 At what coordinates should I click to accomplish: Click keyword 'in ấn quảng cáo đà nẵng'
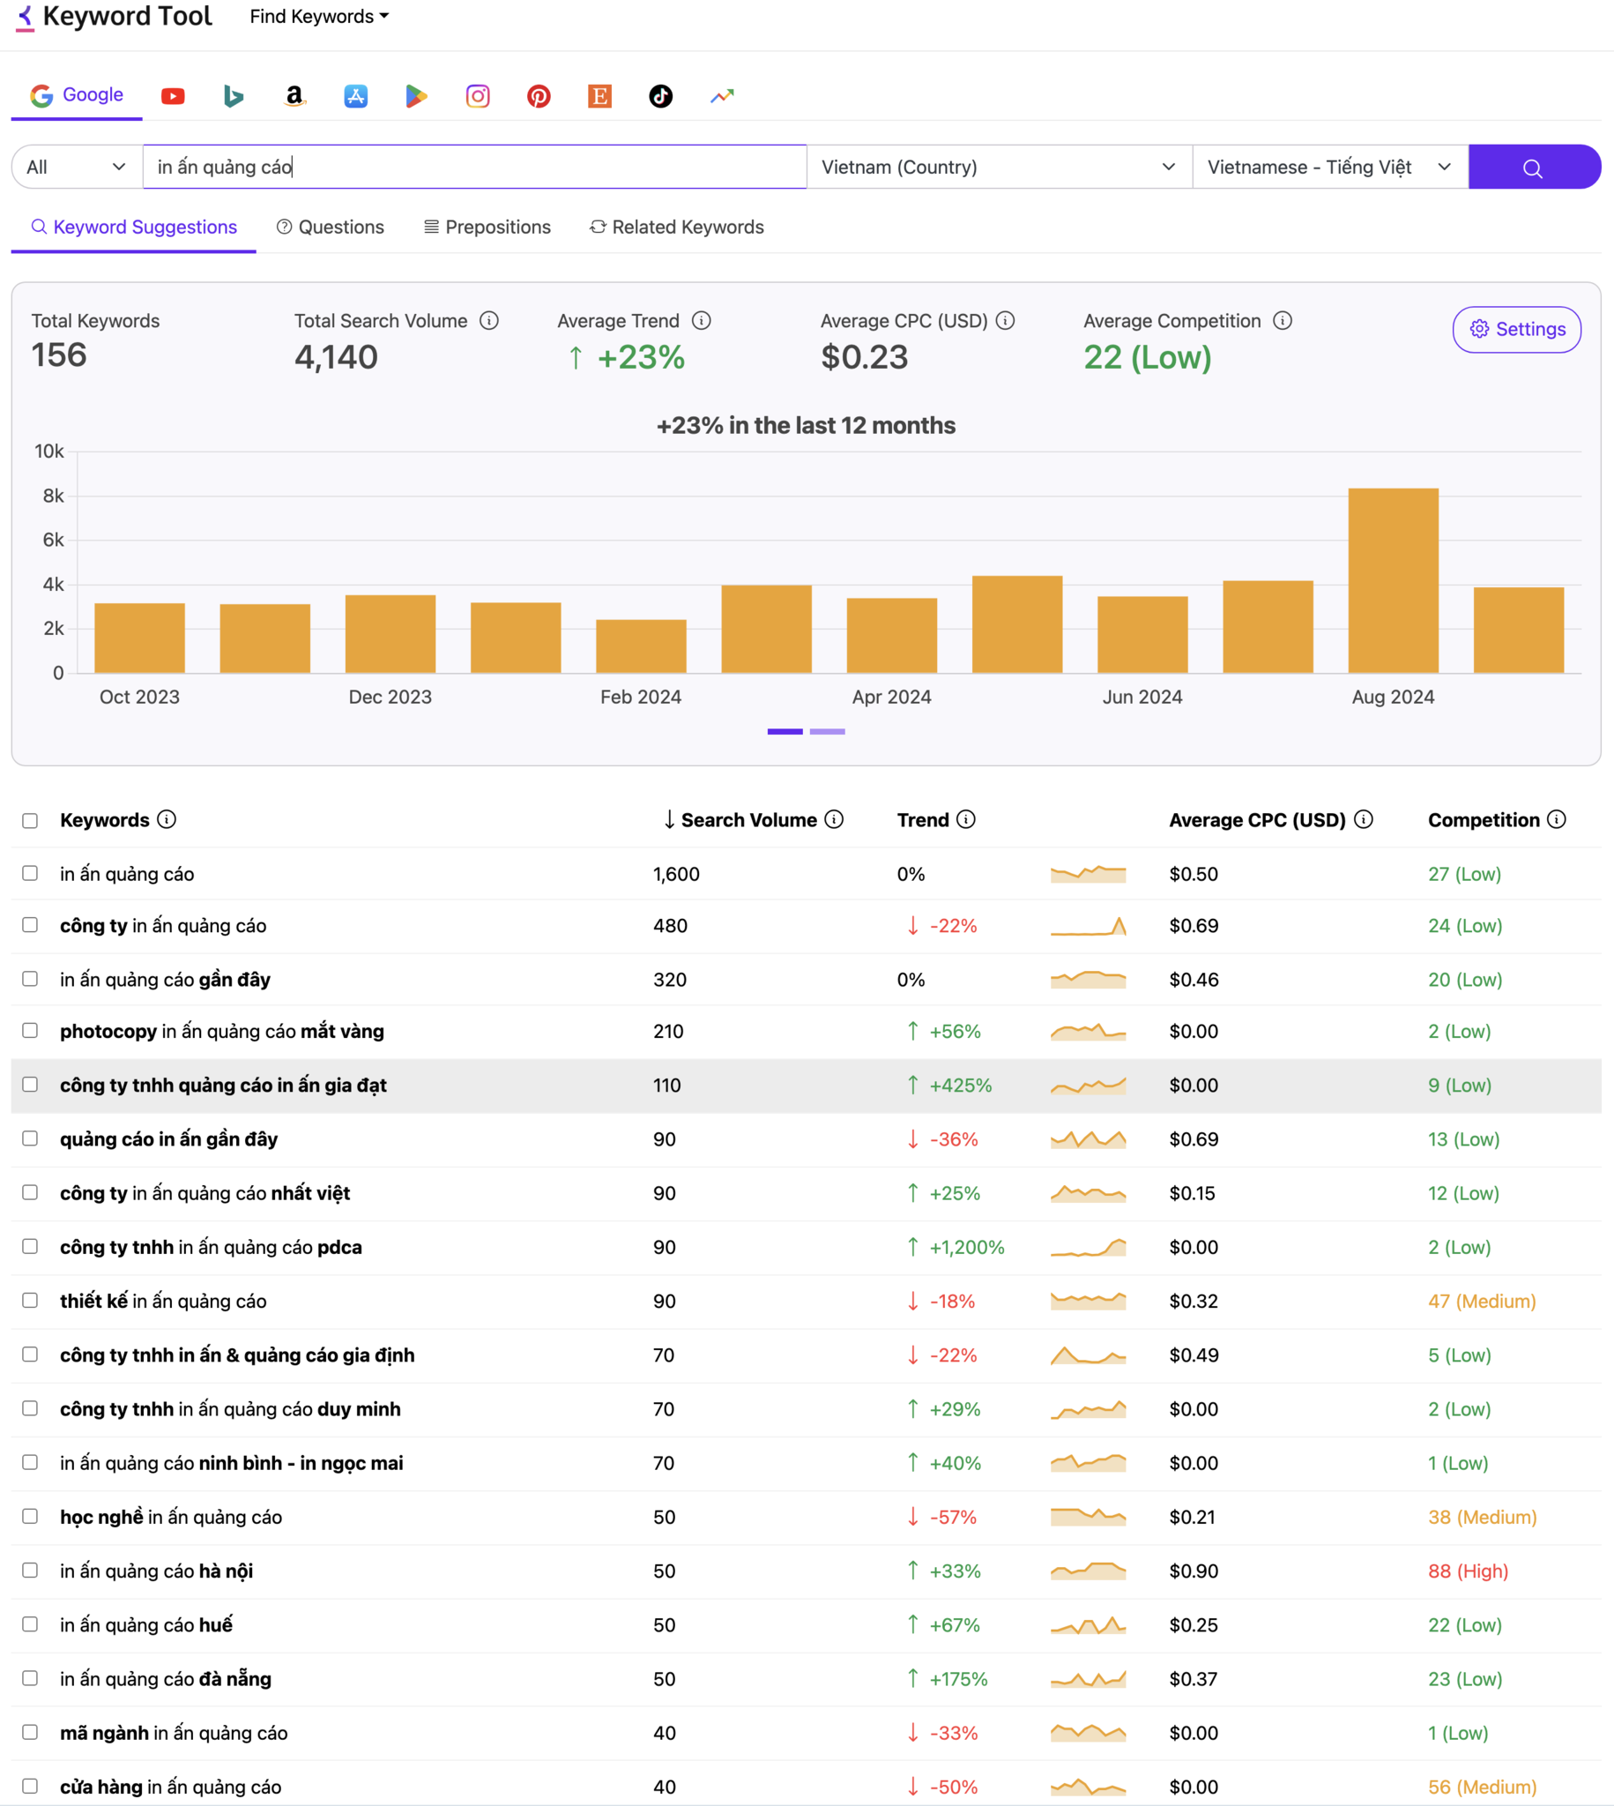166,1678
